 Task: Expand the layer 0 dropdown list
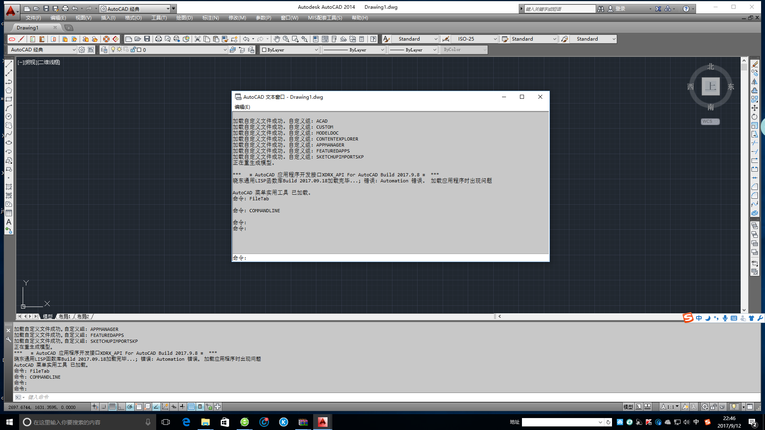click(x=225, y=50)
